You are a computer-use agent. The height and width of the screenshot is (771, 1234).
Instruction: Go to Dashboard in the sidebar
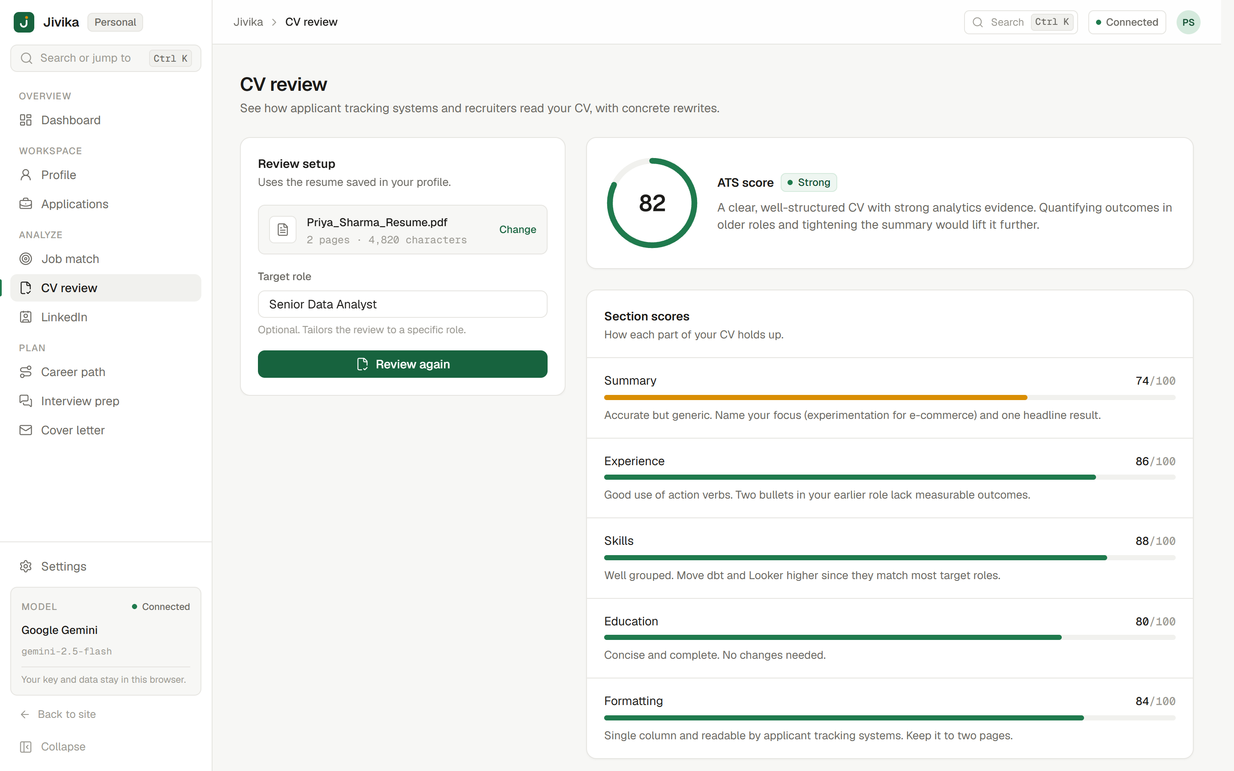point(105,120)
